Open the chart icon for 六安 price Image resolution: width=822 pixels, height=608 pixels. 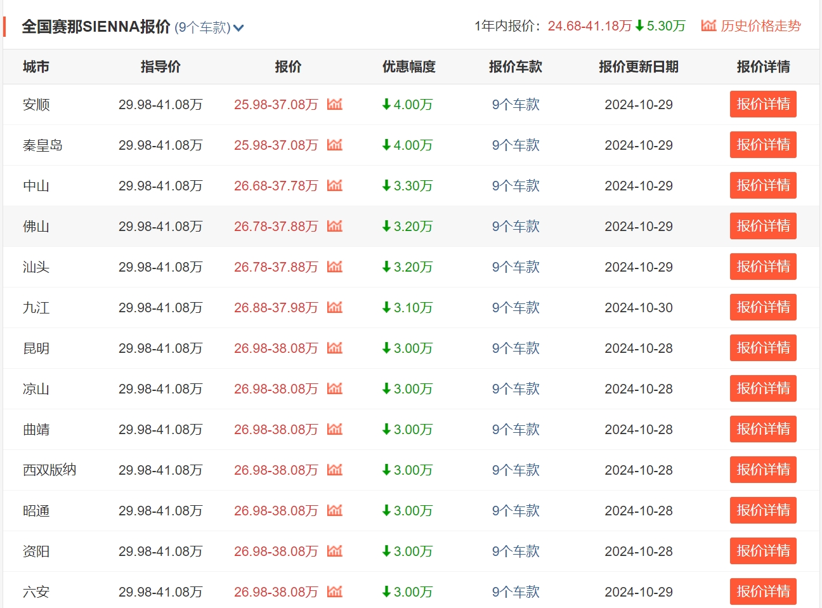point(335,591)
